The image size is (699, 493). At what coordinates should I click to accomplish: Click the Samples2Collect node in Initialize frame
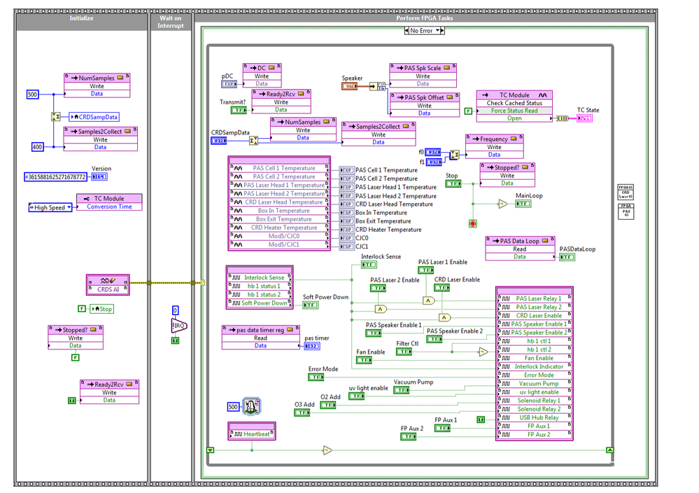[x=100, y=139]
